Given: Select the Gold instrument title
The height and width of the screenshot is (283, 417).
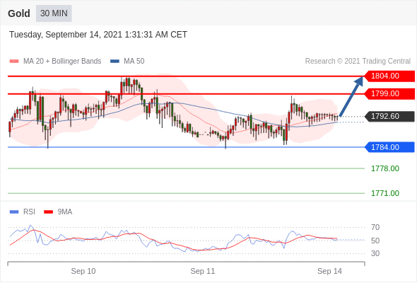Looking at the screenshot, I should tap(19, 13).
